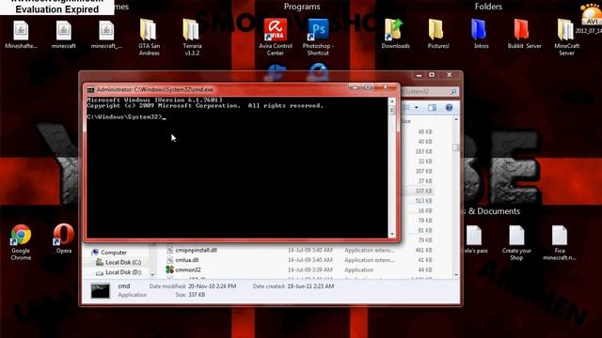The image size is (602, 338).
Task: Click the Explorer search magnifier icon
Action: tap(453, 92)
